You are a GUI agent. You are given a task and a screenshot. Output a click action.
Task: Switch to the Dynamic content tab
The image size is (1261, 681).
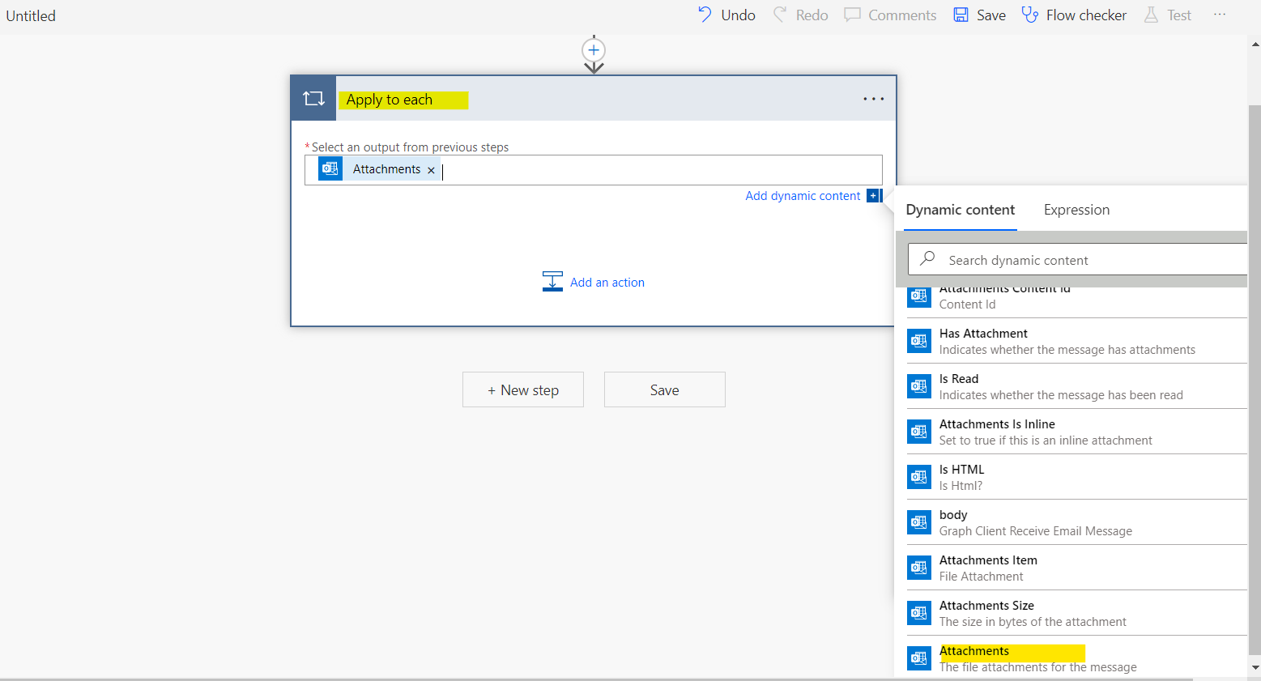coord(960,210)
